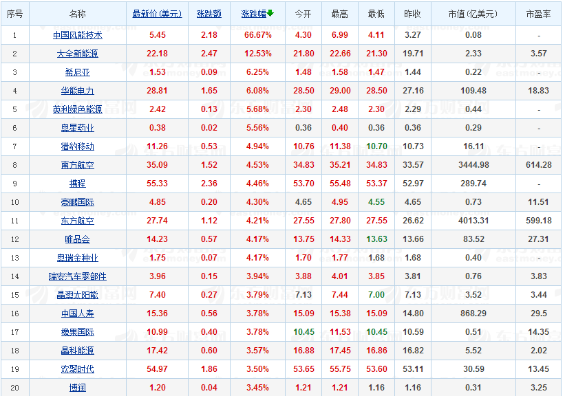Select latest price 55.33
Image resolution: width=565 pixels, height=396 pixels.
(x=157, y=184)
